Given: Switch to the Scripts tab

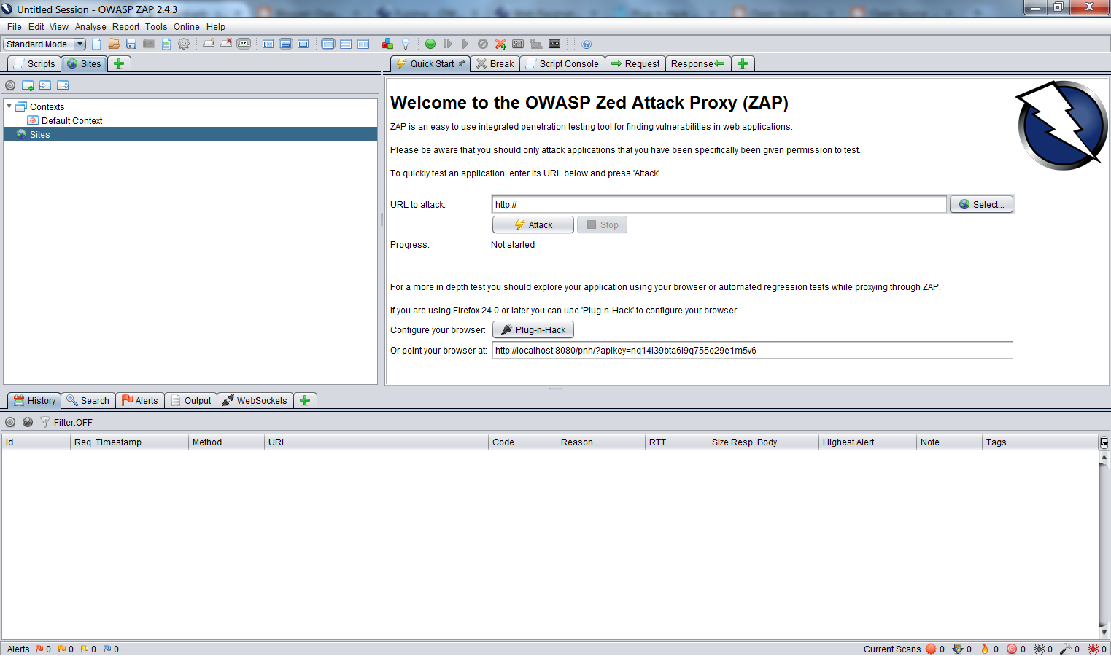Looking at the screenshot, I should point(34,64).
